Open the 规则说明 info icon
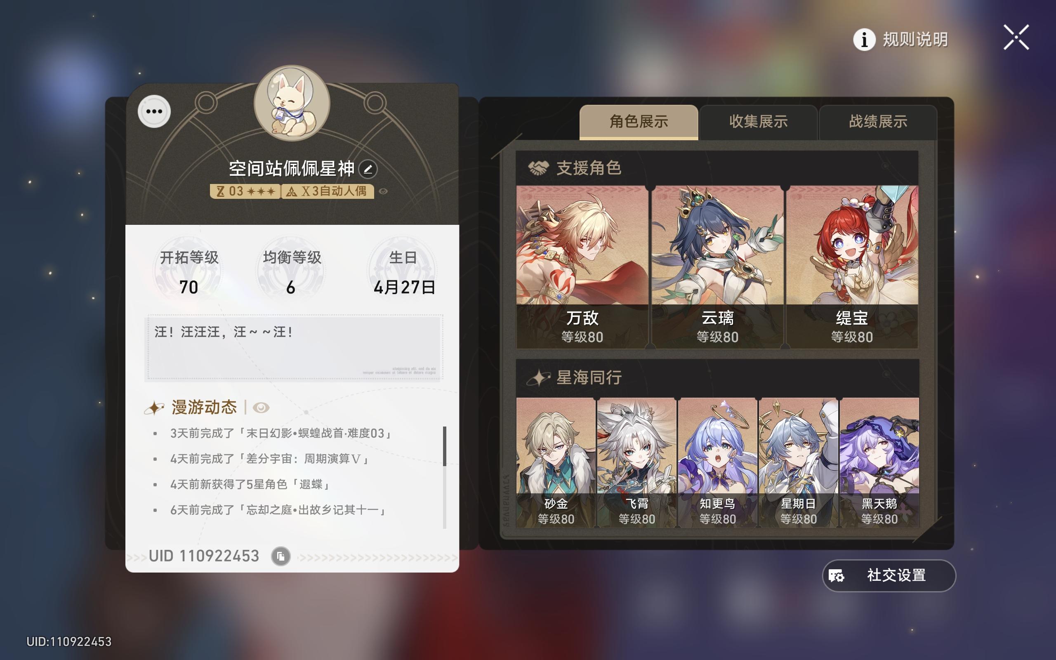Screen dimensions: 1056x660 click(x=864, y=40)
